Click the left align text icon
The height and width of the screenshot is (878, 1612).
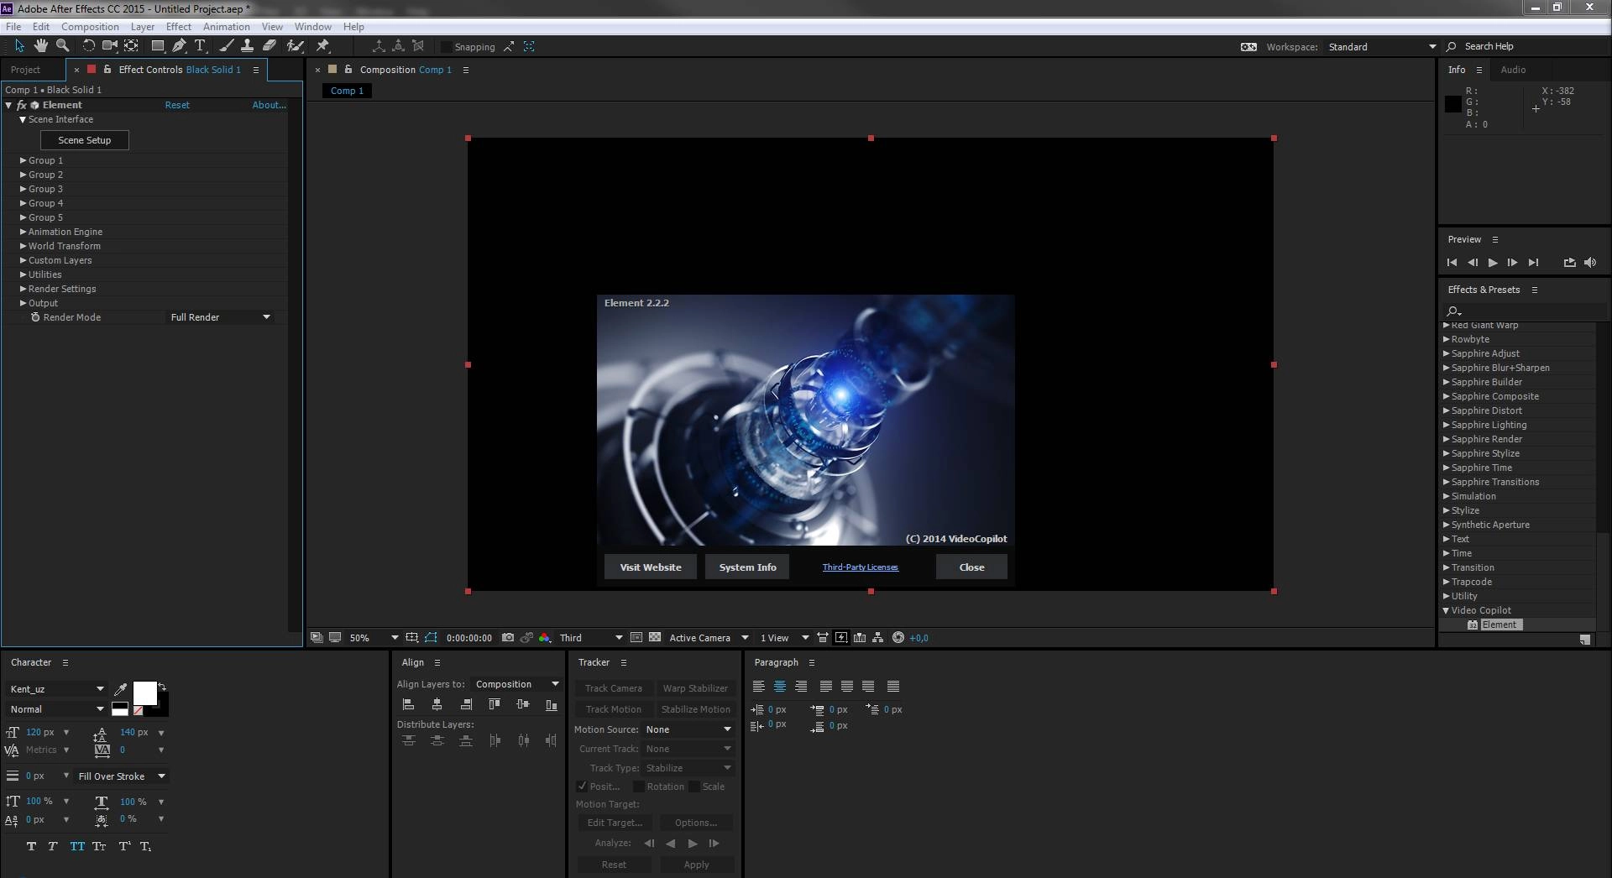759,687
